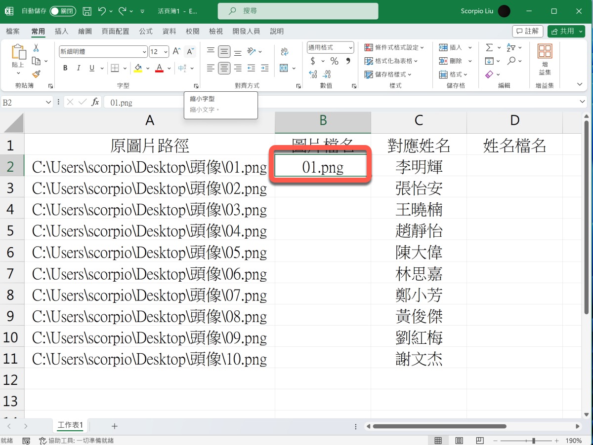Toggle Italic formatting

[x=79, y=68]
